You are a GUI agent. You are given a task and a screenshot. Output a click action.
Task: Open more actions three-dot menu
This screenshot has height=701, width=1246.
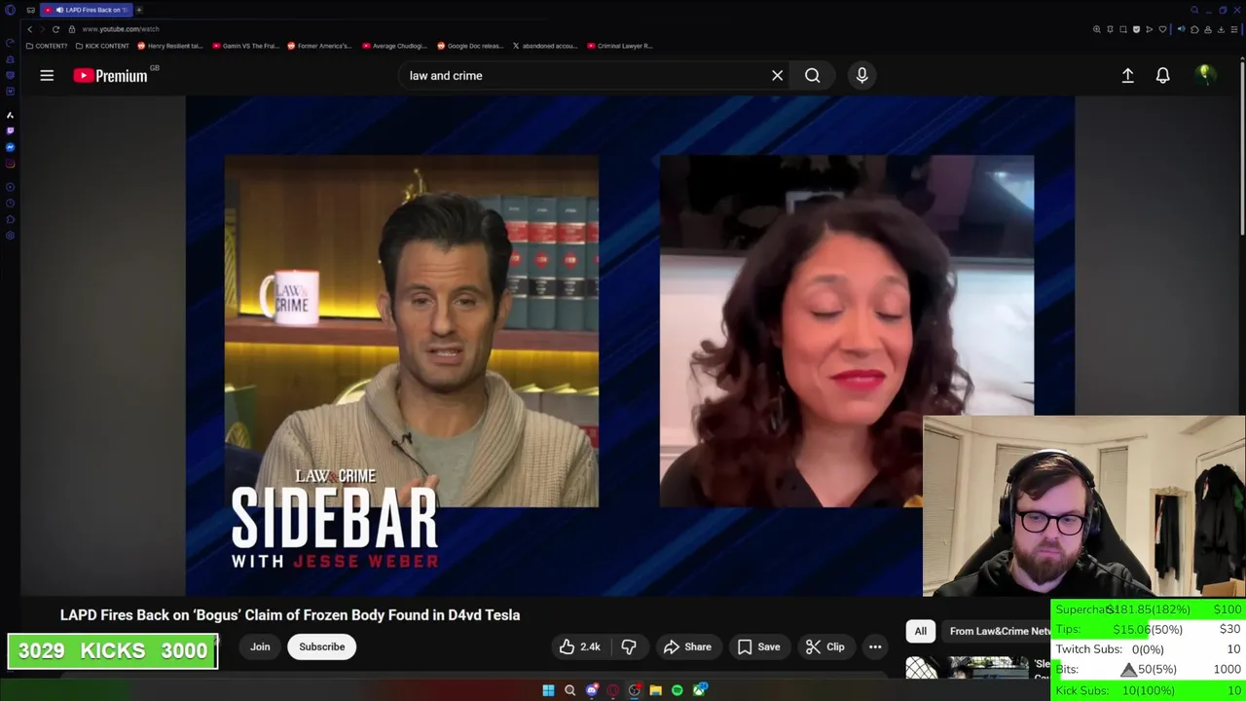coord(875,646)
